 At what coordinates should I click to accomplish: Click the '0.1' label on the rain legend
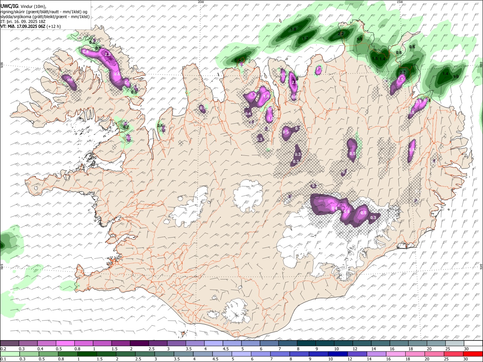pyautogui.click(x=3, y=359)
